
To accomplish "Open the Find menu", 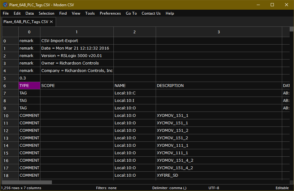I will [63, 13].
